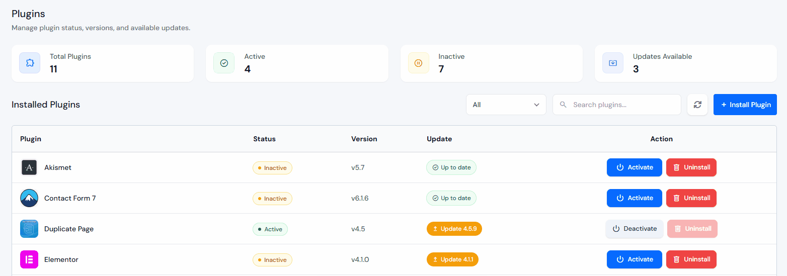Click the Duplicate Page plugin name
The height and width of the screenshot is (276, 787).
coord(69,229)
